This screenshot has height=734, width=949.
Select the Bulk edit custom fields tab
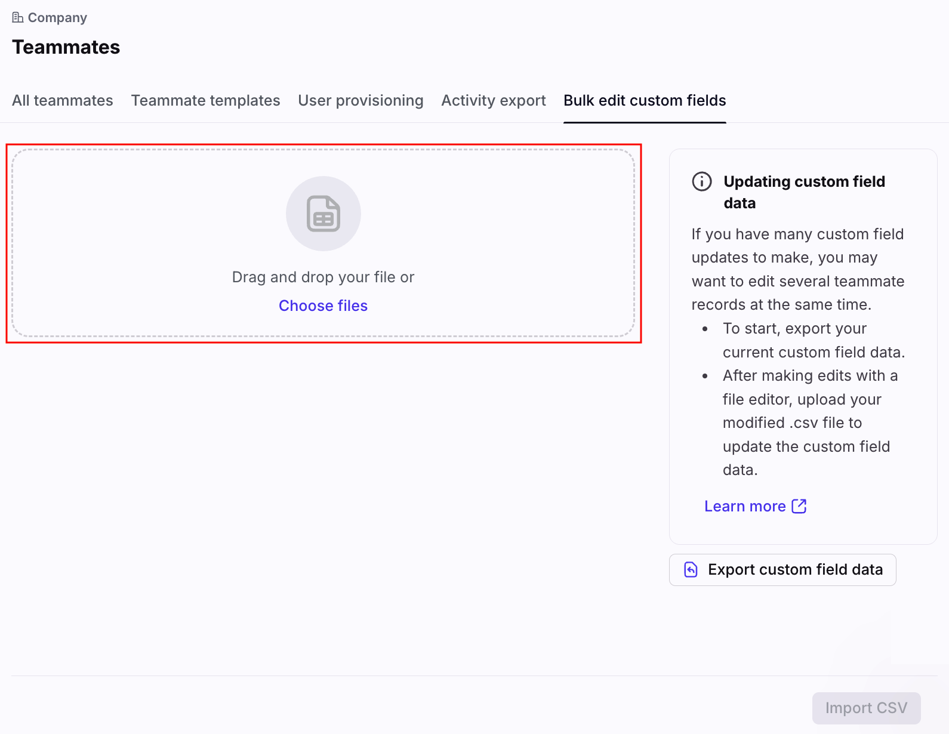[x=645, y=100]
